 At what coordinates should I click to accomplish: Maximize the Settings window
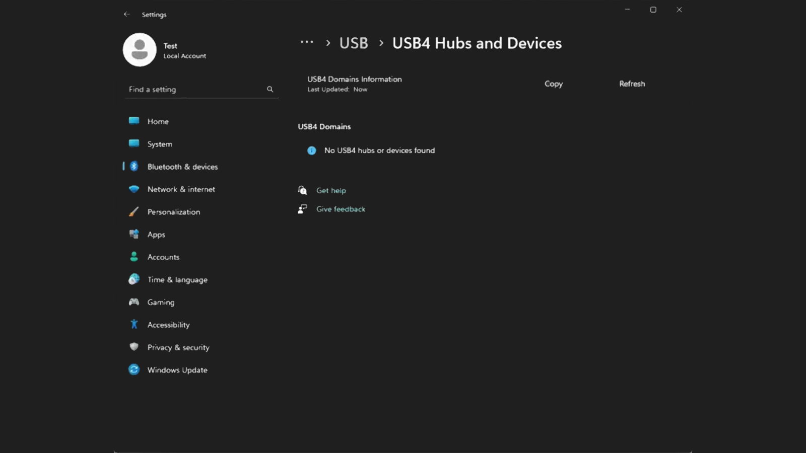tap(653, 10)
